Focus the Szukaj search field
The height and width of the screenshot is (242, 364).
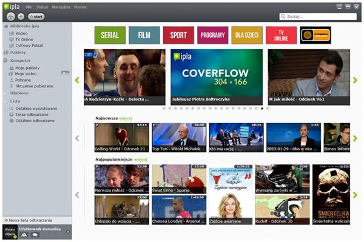[318, 16]
